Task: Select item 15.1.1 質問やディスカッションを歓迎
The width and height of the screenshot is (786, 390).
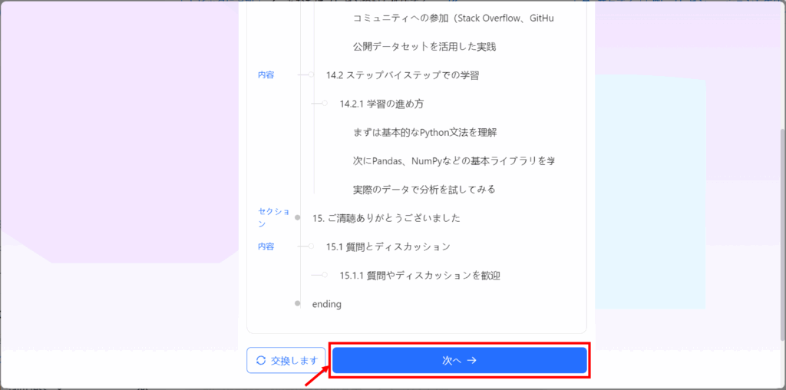Action: pos(420,275)
